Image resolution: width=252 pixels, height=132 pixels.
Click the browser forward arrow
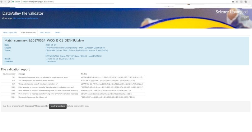[x=5, y=2]
